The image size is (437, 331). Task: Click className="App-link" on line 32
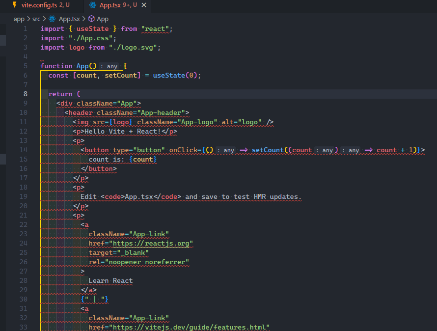(129, 318)
